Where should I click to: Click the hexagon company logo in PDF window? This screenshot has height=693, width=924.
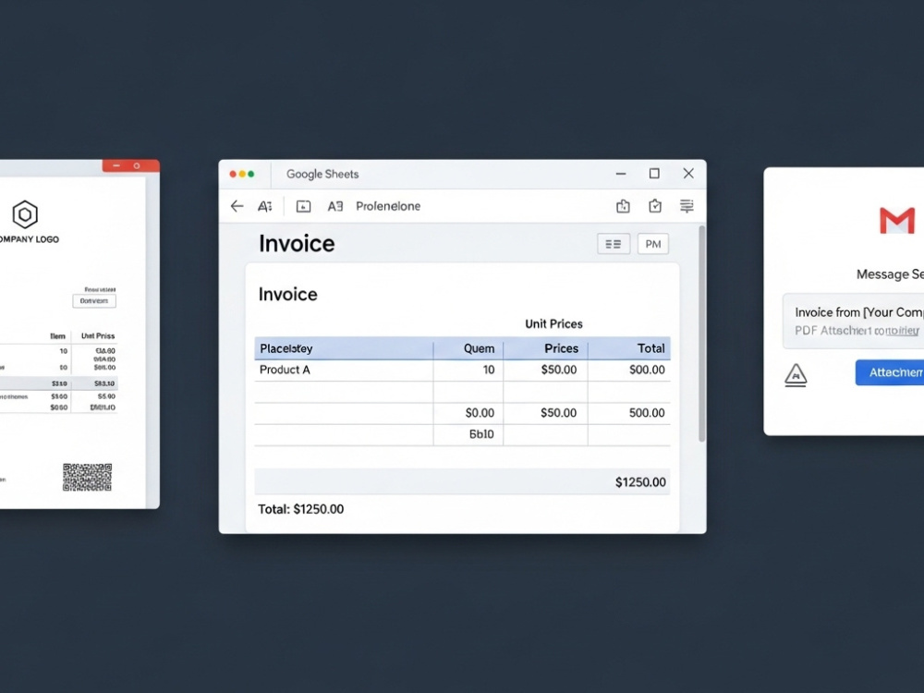pyautogui.click(x=25, y=214)
